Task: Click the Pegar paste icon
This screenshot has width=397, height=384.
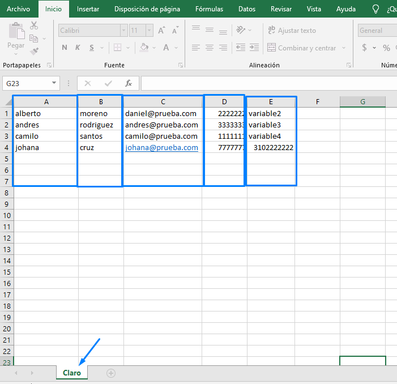Action: [16, 36]
